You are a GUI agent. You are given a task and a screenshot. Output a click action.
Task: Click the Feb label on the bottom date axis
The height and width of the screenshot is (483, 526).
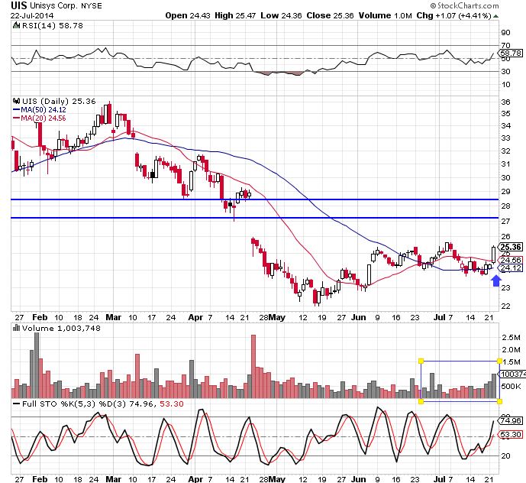tap(40, 478)
